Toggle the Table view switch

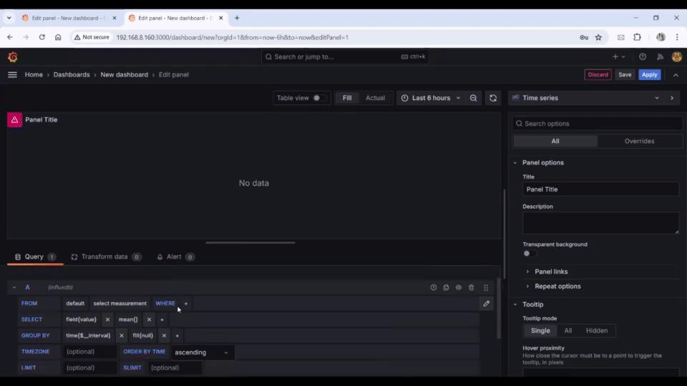click(319, 98)
